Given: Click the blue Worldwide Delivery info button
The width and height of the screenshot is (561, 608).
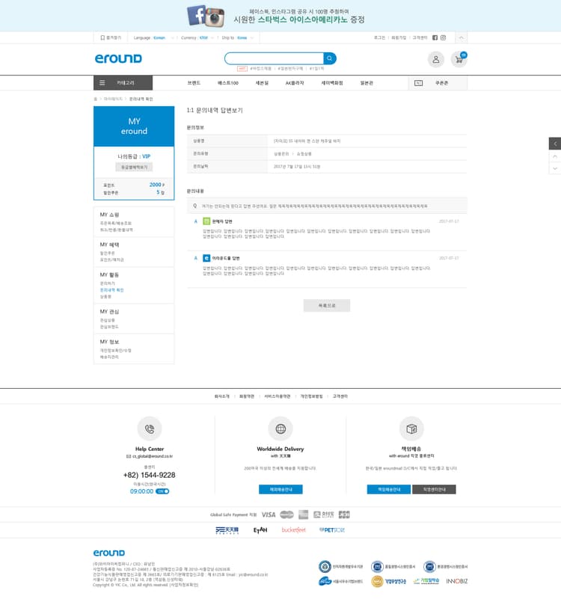Looking at the screenshot, I should point(280,489).
